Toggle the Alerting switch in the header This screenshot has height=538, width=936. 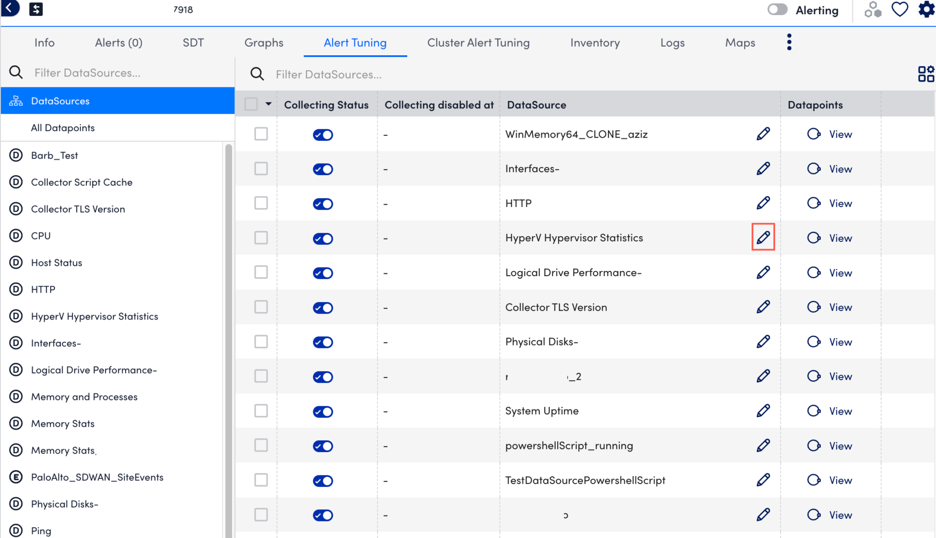(777, 9)
